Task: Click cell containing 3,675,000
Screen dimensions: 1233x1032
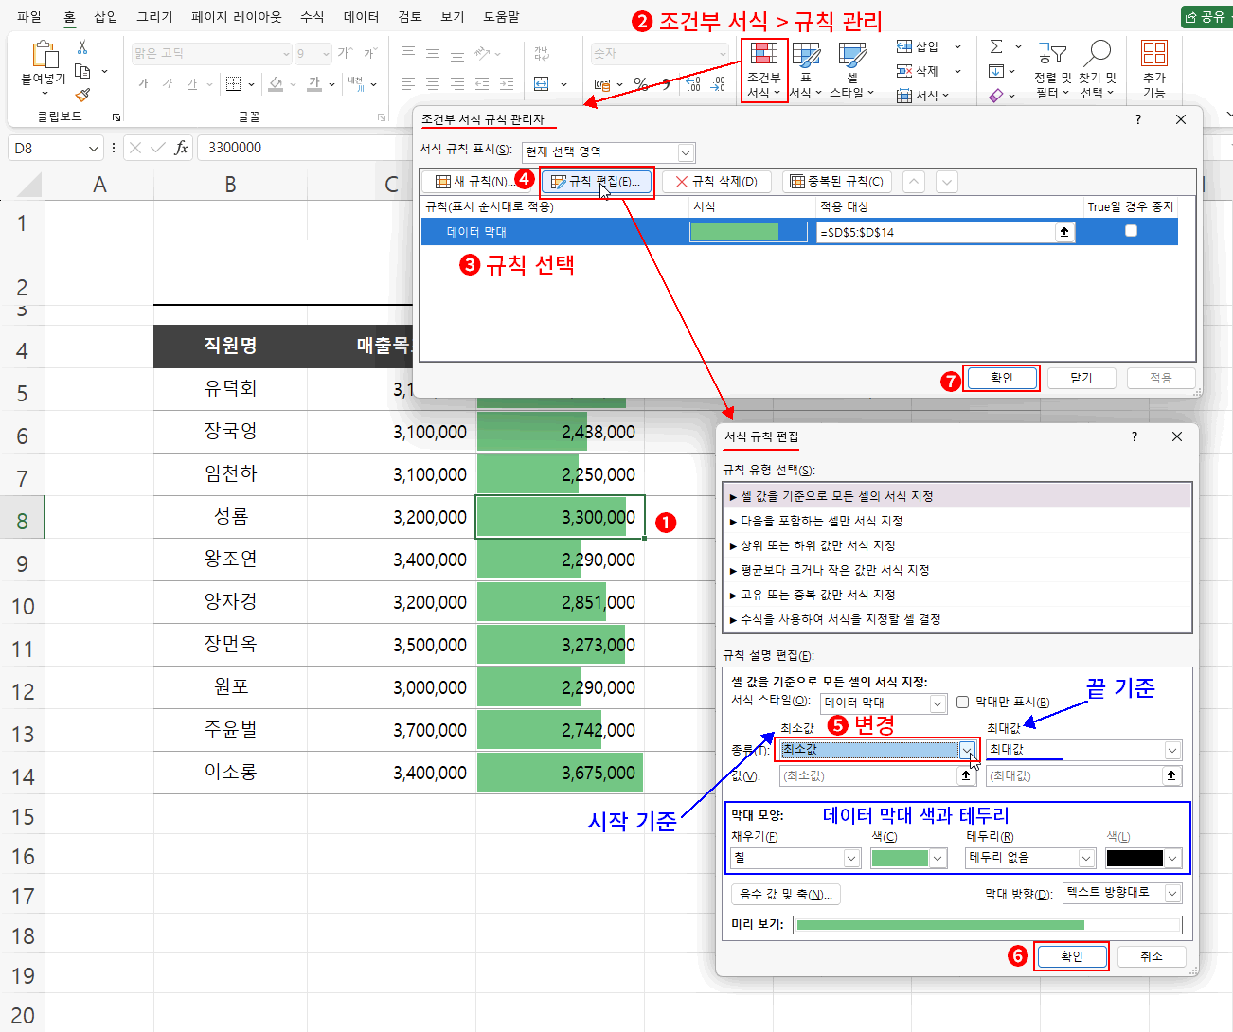Action: pos(560,773)
